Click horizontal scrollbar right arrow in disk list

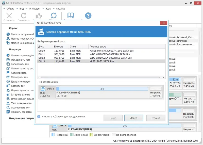pos(164,77)
